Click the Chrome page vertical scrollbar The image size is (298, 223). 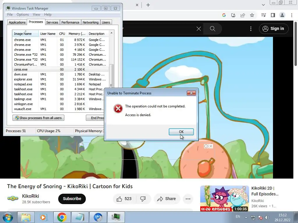(296, 44)
